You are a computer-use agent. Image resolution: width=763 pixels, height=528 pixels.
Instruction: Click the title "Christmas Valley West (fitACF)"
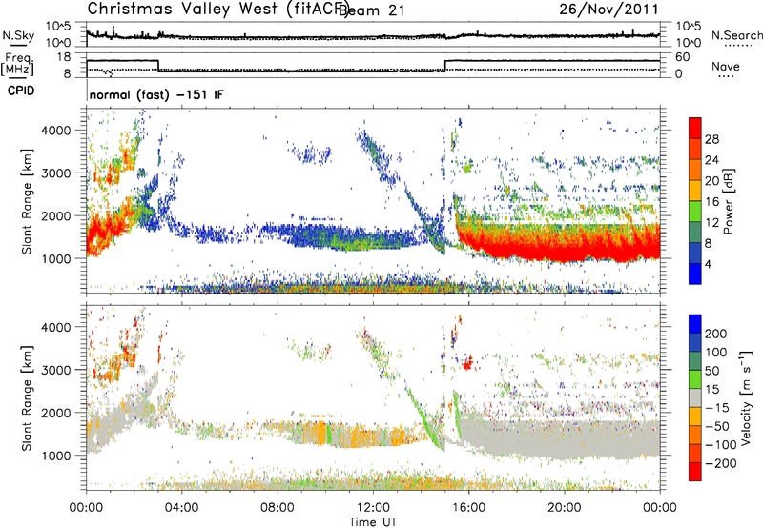click(218, 9)
